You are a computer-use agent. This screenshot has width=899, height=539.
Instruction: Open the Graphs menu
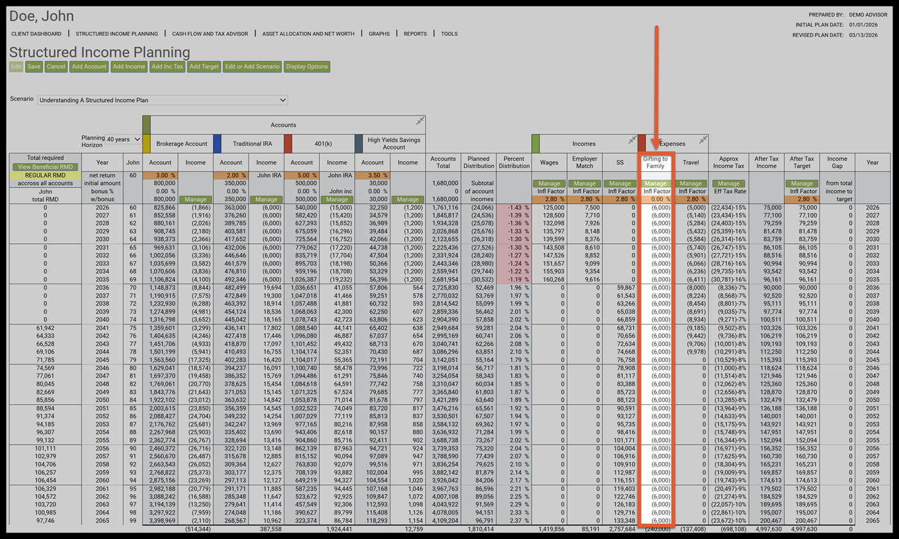(x=379, y=33)
